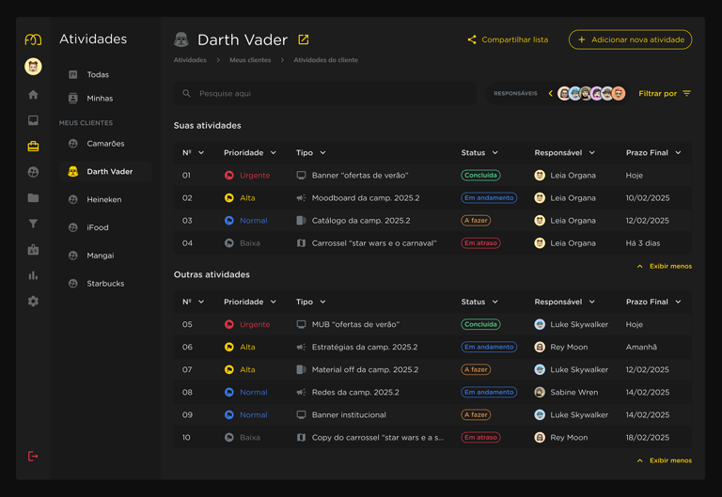Expand Prioridade dropdown in Suas atividades
The image size is (722, 497).
[273, 153]
